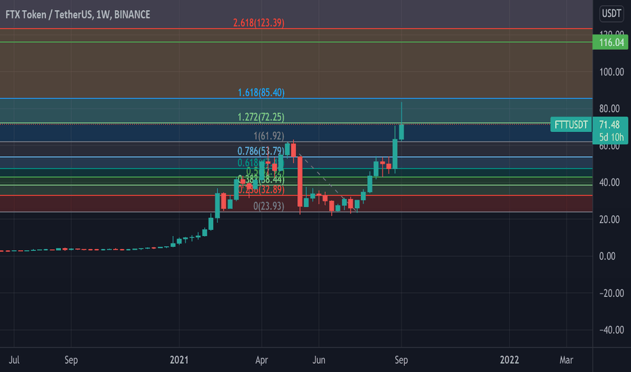Image resolution: width=631 pixels, height=372 pixels.
Task: Select the 0(23.93) Fibonacci level label
Action: 269,206
